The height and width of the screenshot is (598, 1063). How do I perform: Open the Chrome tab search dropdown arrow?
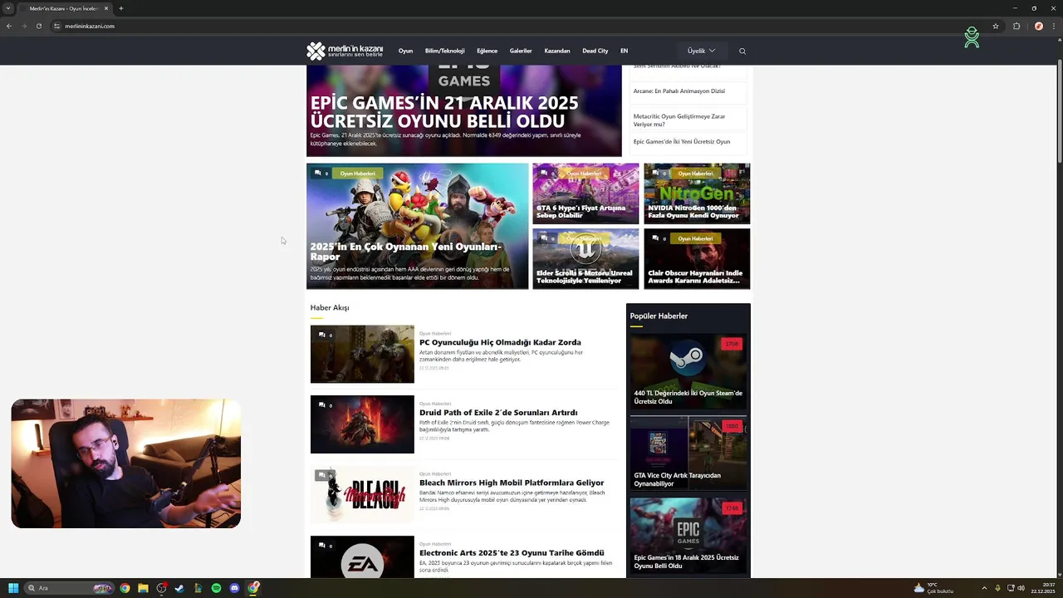point(9,8)
